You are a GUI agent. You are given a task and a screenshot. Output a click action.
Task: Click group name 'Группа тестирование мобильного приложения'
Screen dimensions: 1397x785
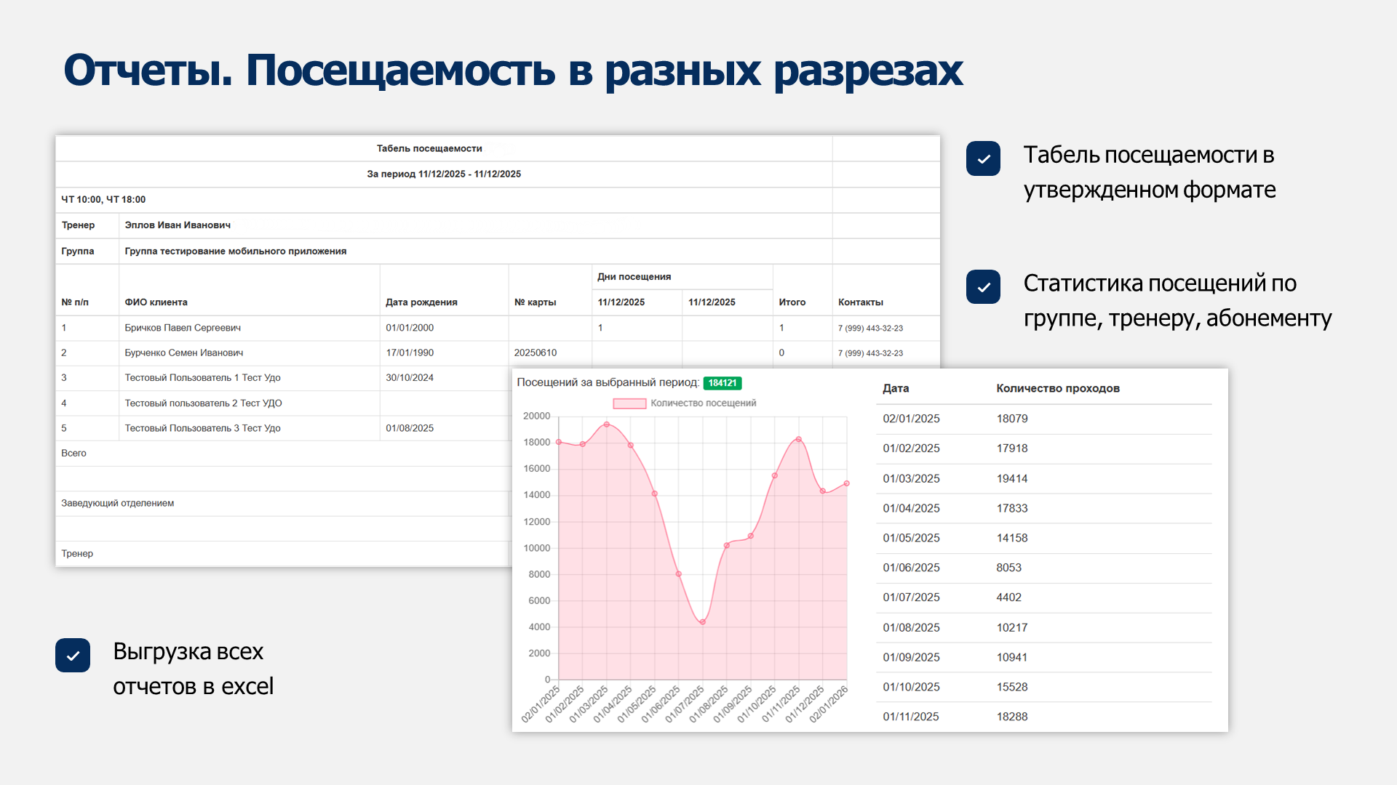(236, 251)
